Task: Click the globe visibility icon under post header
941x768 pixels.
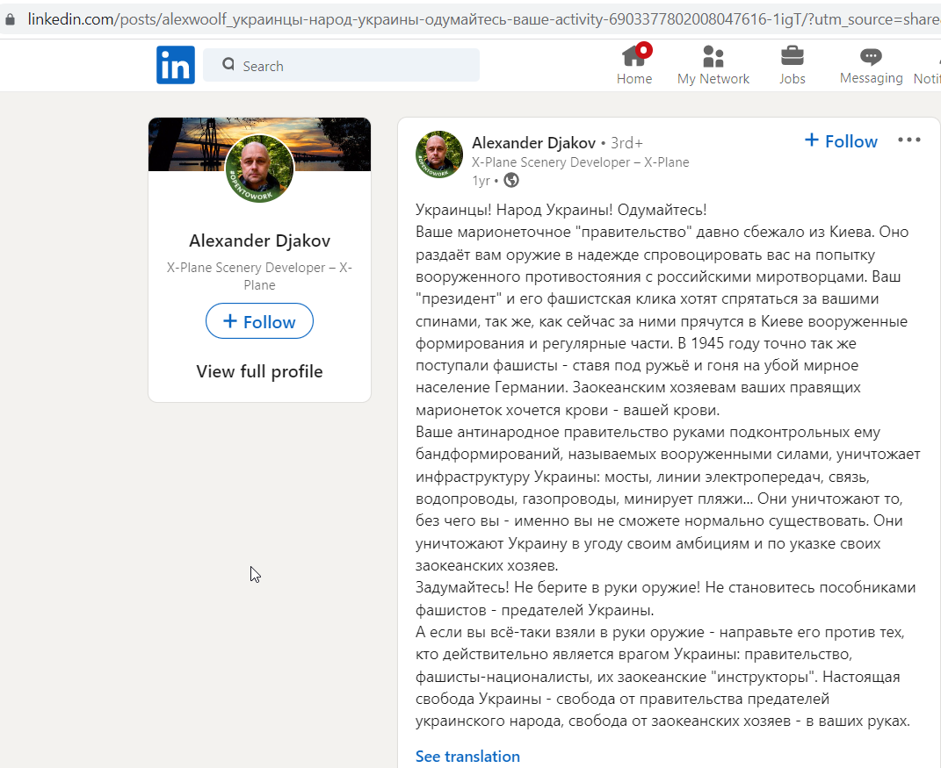Action: click(x=511, y=180)
